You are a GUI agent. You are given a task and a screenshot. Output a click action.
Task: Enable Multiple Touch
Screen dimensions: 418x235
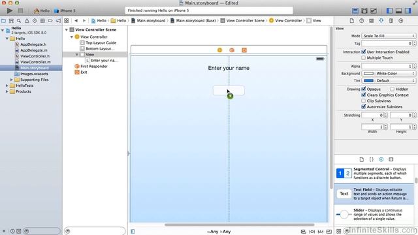[x=364, y=57]
